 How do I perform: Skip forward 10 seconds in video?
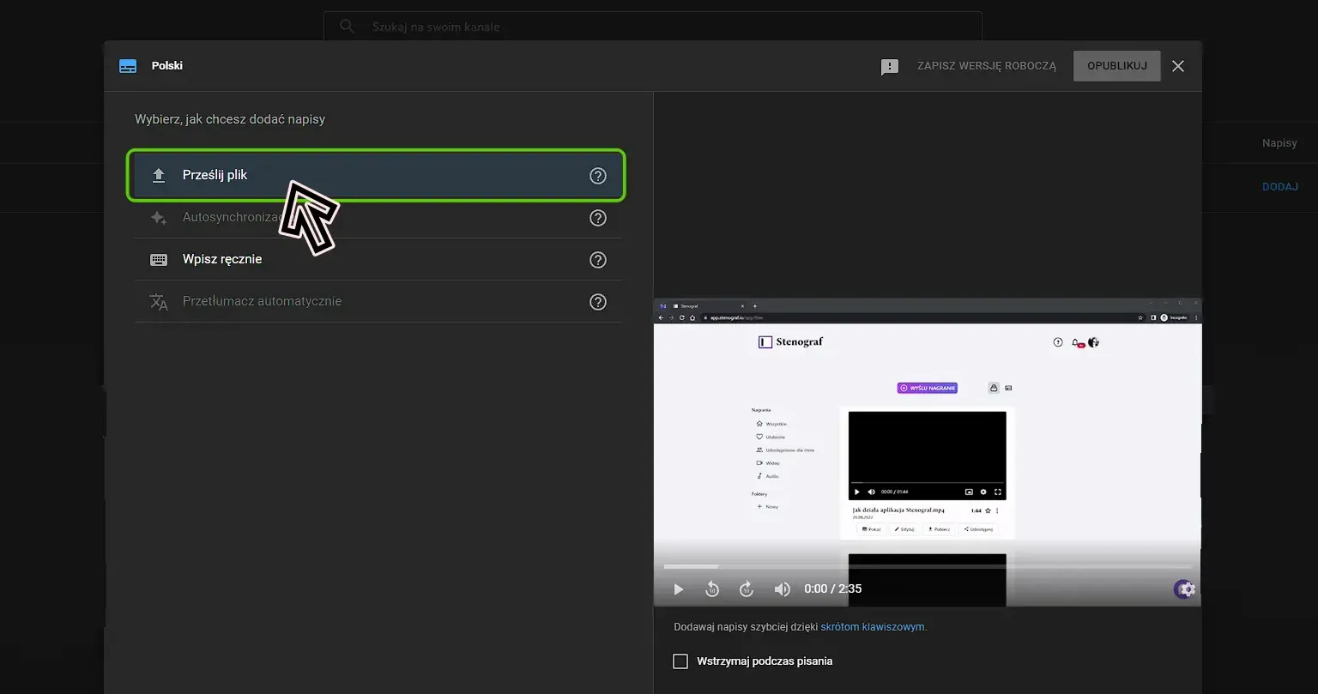tap(747, 589)
